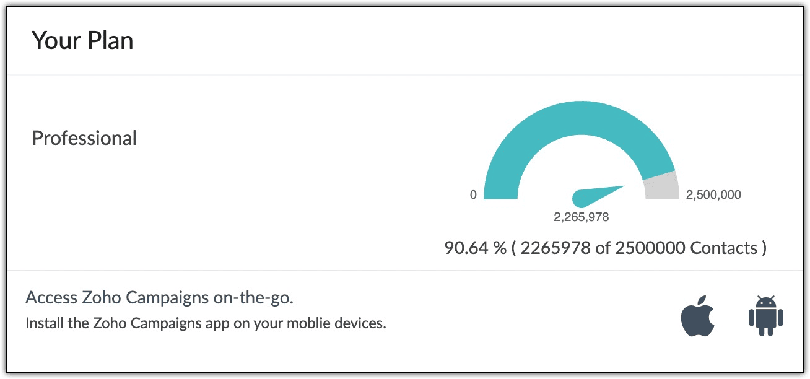
Task: Click the Apple App Store icon
Action: coord(698,316)
